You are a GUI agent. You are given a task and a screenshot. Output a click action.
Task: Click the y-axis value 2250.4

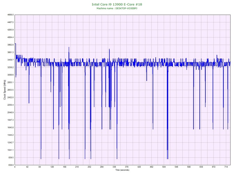point(10,105)
